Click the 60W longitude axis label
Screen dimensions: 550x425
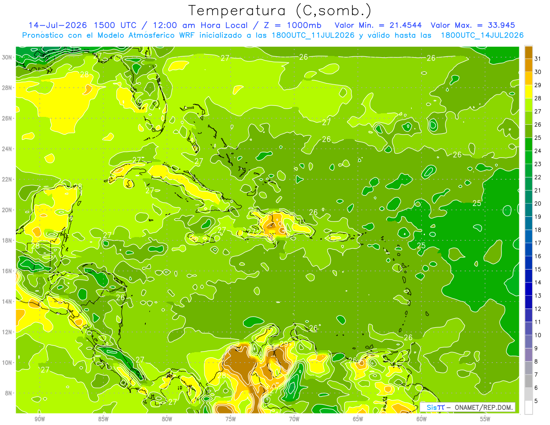click(x=422, y=419)
